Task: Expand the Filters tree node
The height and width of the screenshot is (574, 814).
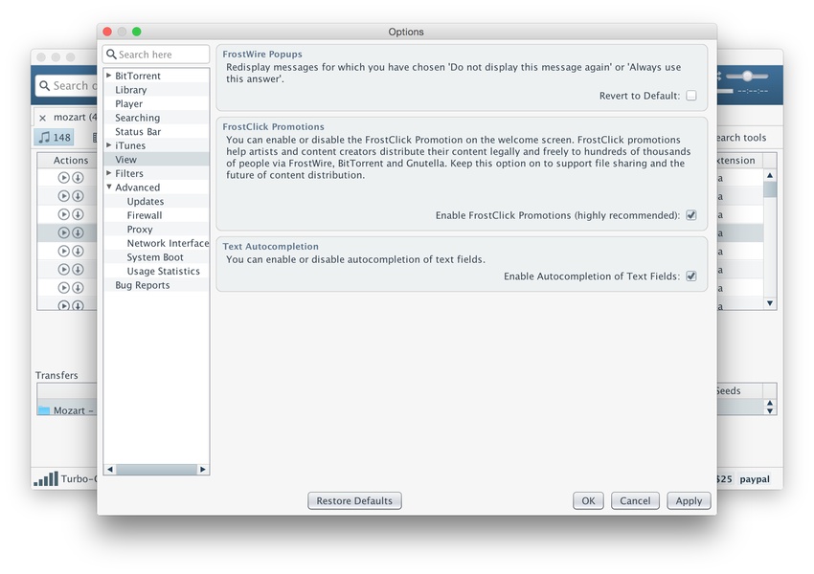Action: pyautogui.click(x=109, y=173)
